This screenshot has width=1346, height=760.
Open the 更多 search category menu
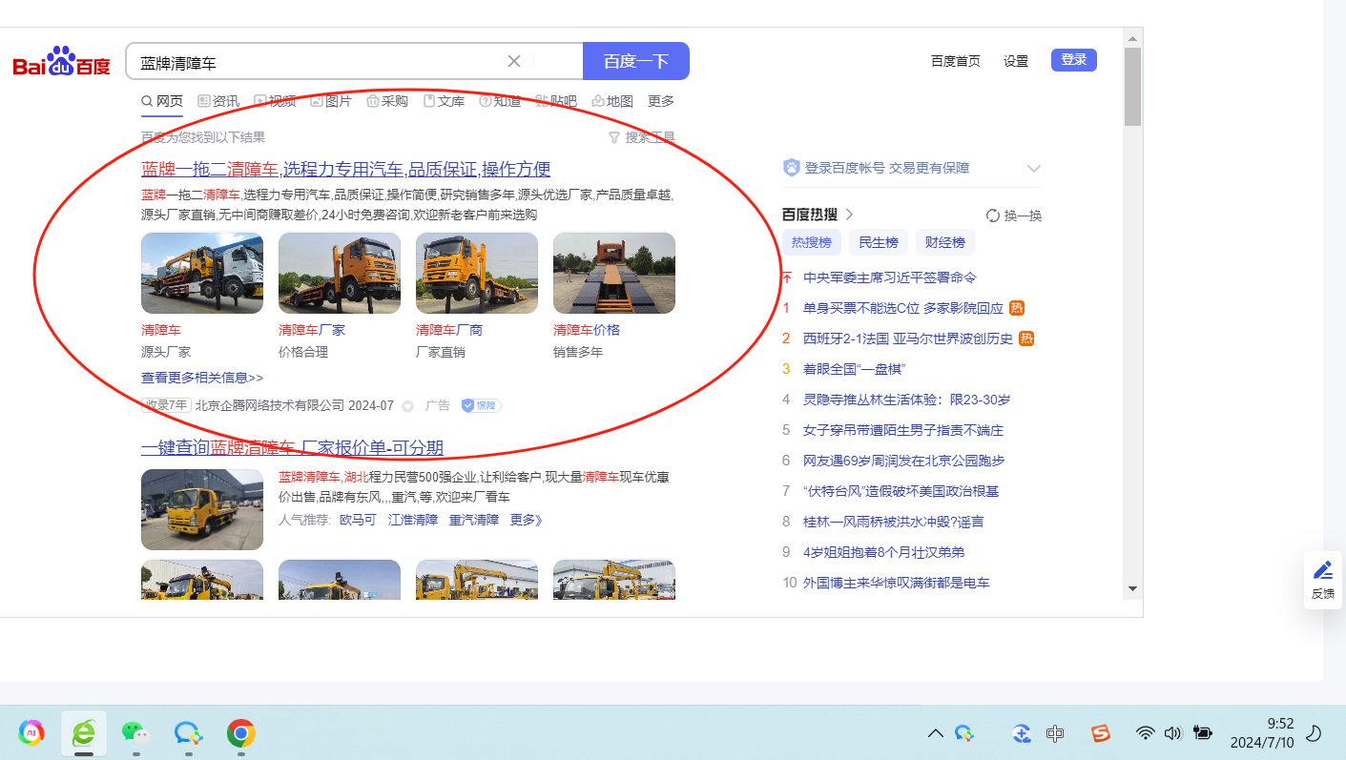(x=660, y=101)
